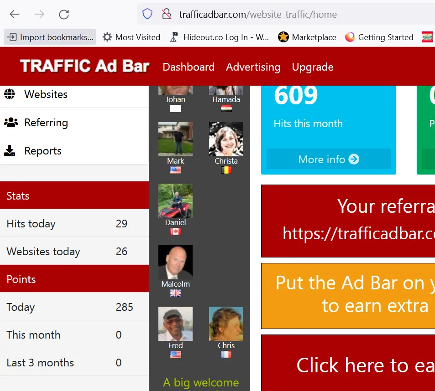The image size is (435, 391).
Task: Click the Canadian flag under Daniel
Action: pos(176,231)
